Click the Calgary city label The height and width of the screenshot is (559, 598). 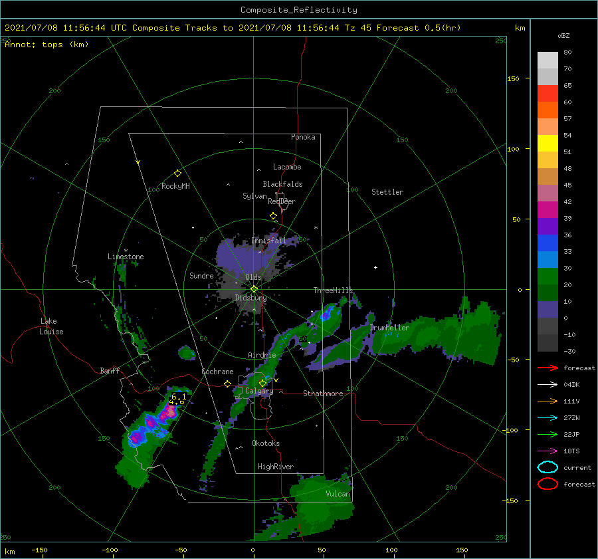(259, 391)
